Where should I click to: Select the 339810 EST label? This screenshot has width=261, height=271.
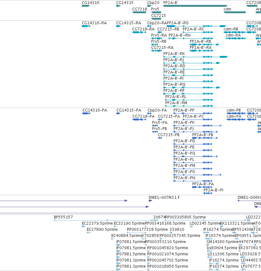pos(177,230)
